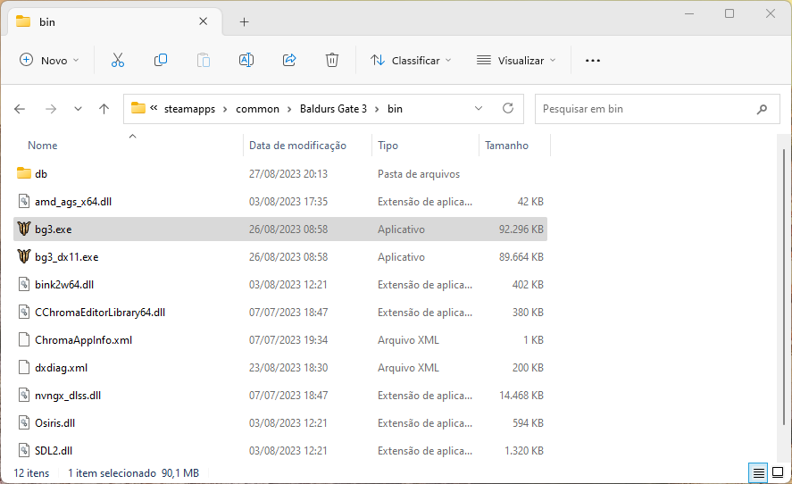Click size value 92.296 KB
The height and width of the screenshot is (484, 792).
click(x=521, y=229)
